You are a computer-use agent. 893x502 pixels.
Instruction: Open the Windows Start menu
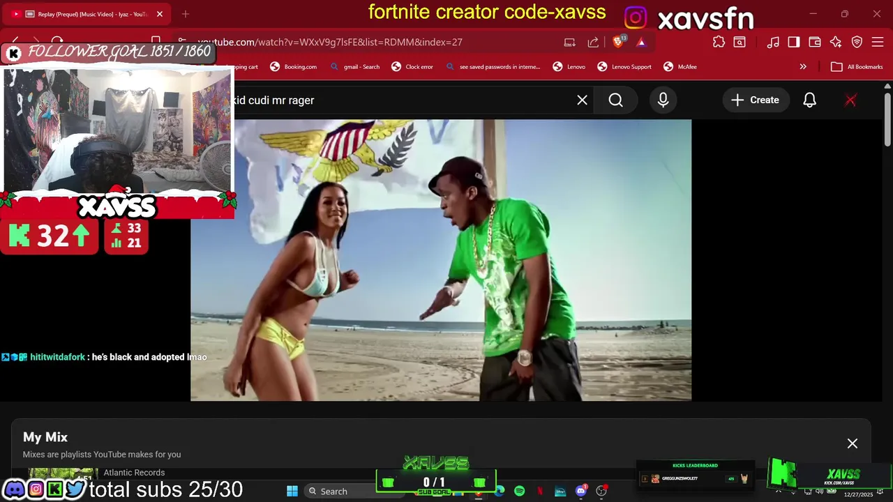point(292,491)
